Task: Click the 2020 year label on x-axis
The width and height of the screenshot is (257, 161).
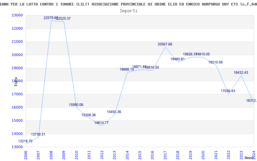Action: click(203, 155)
